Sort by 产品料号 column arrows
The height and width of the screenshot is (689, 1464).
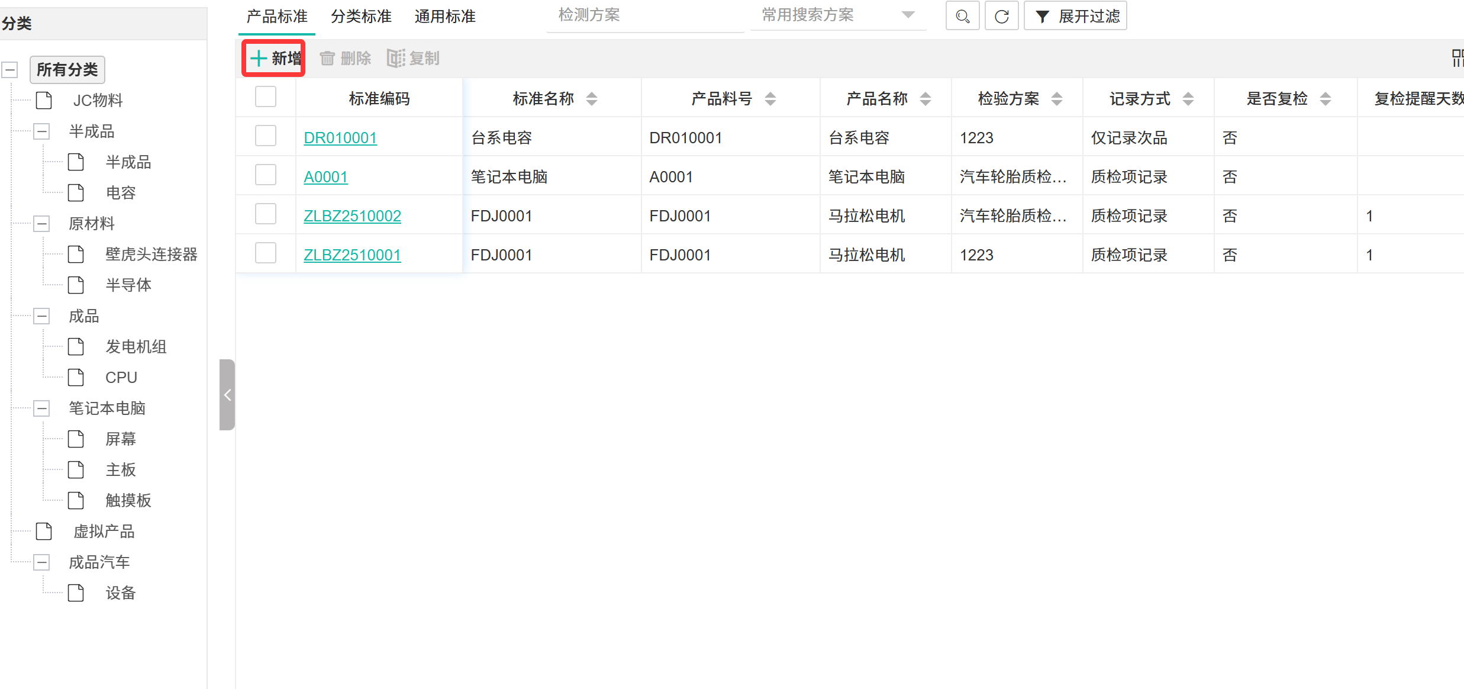pos(770,99)
